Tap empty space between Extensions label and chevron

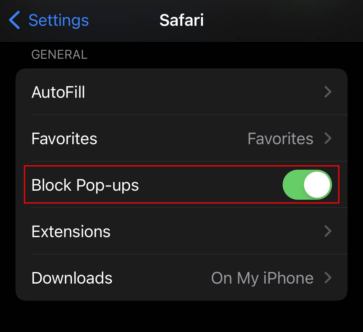[216, 232]
